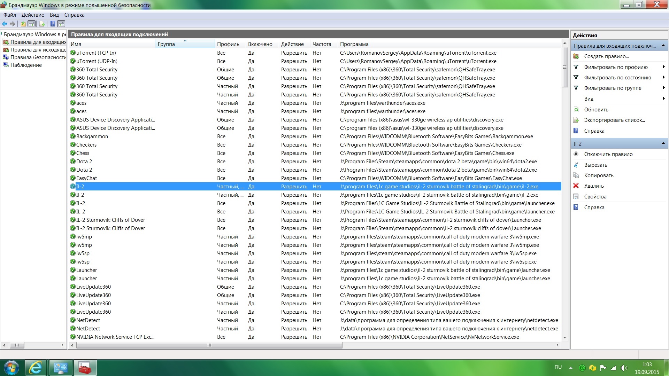
Task: Open the Файл menu
Action: click(10, 15)
